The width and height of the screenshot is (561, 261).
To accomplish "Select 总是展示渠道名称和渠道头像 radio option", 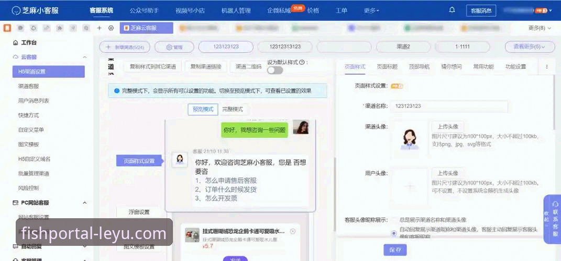I will [x=394, y=220].
